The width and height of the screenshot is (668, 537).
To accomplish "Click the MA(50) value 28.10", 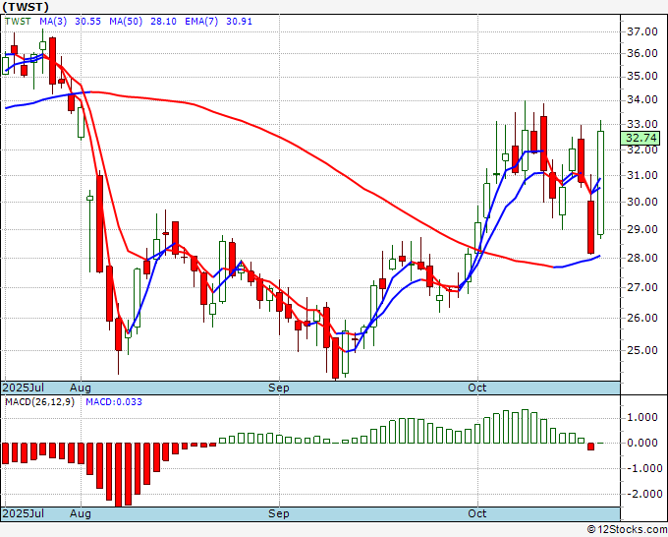I will [163, 21].
